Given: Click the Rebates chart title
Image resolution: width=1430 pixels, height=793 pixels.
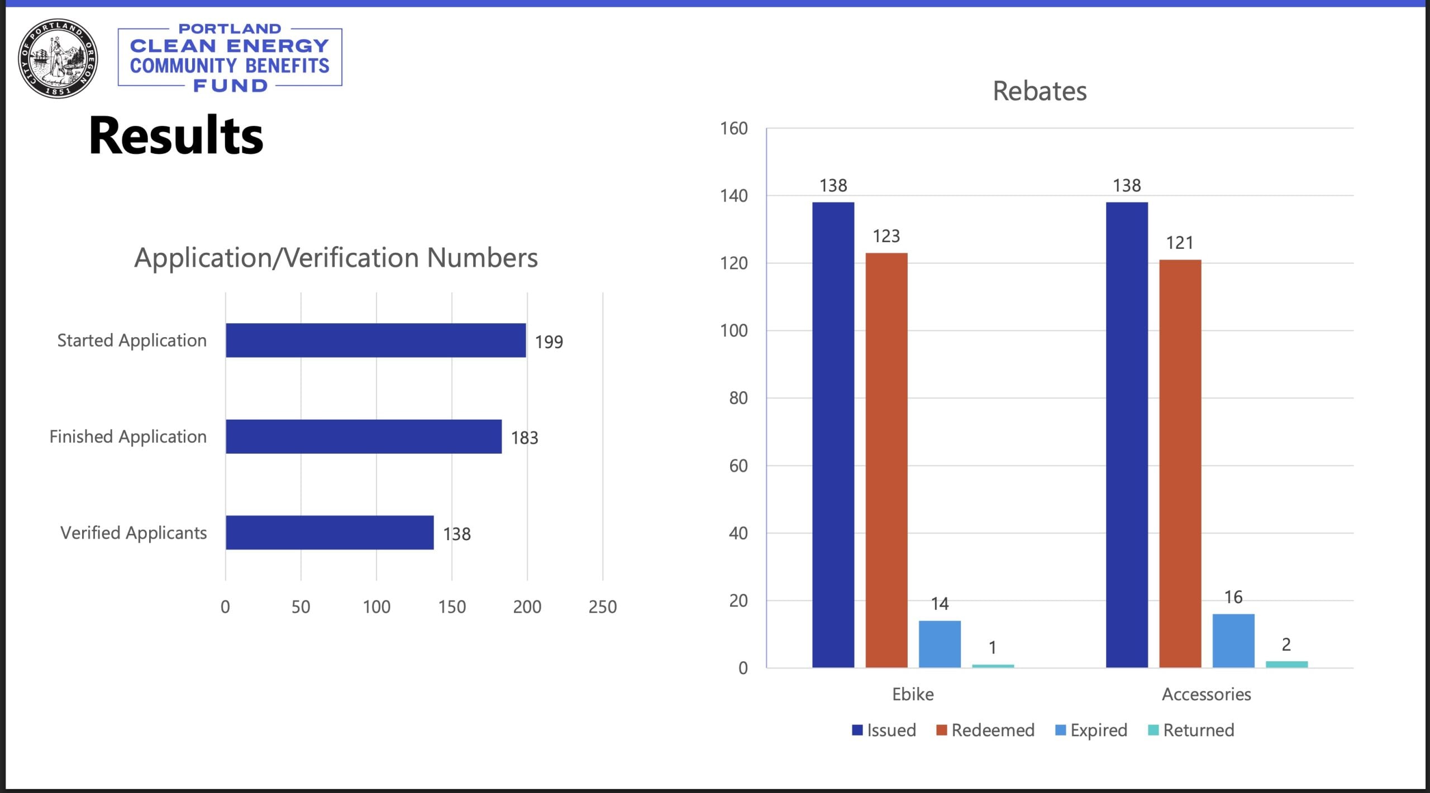Looking at the screenshot, I should click(x=1039, y=91).
